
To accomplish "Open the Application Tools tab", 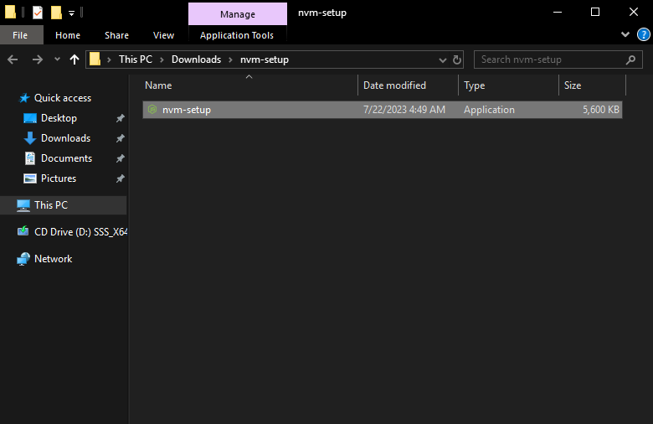I will tap(237, 35).
